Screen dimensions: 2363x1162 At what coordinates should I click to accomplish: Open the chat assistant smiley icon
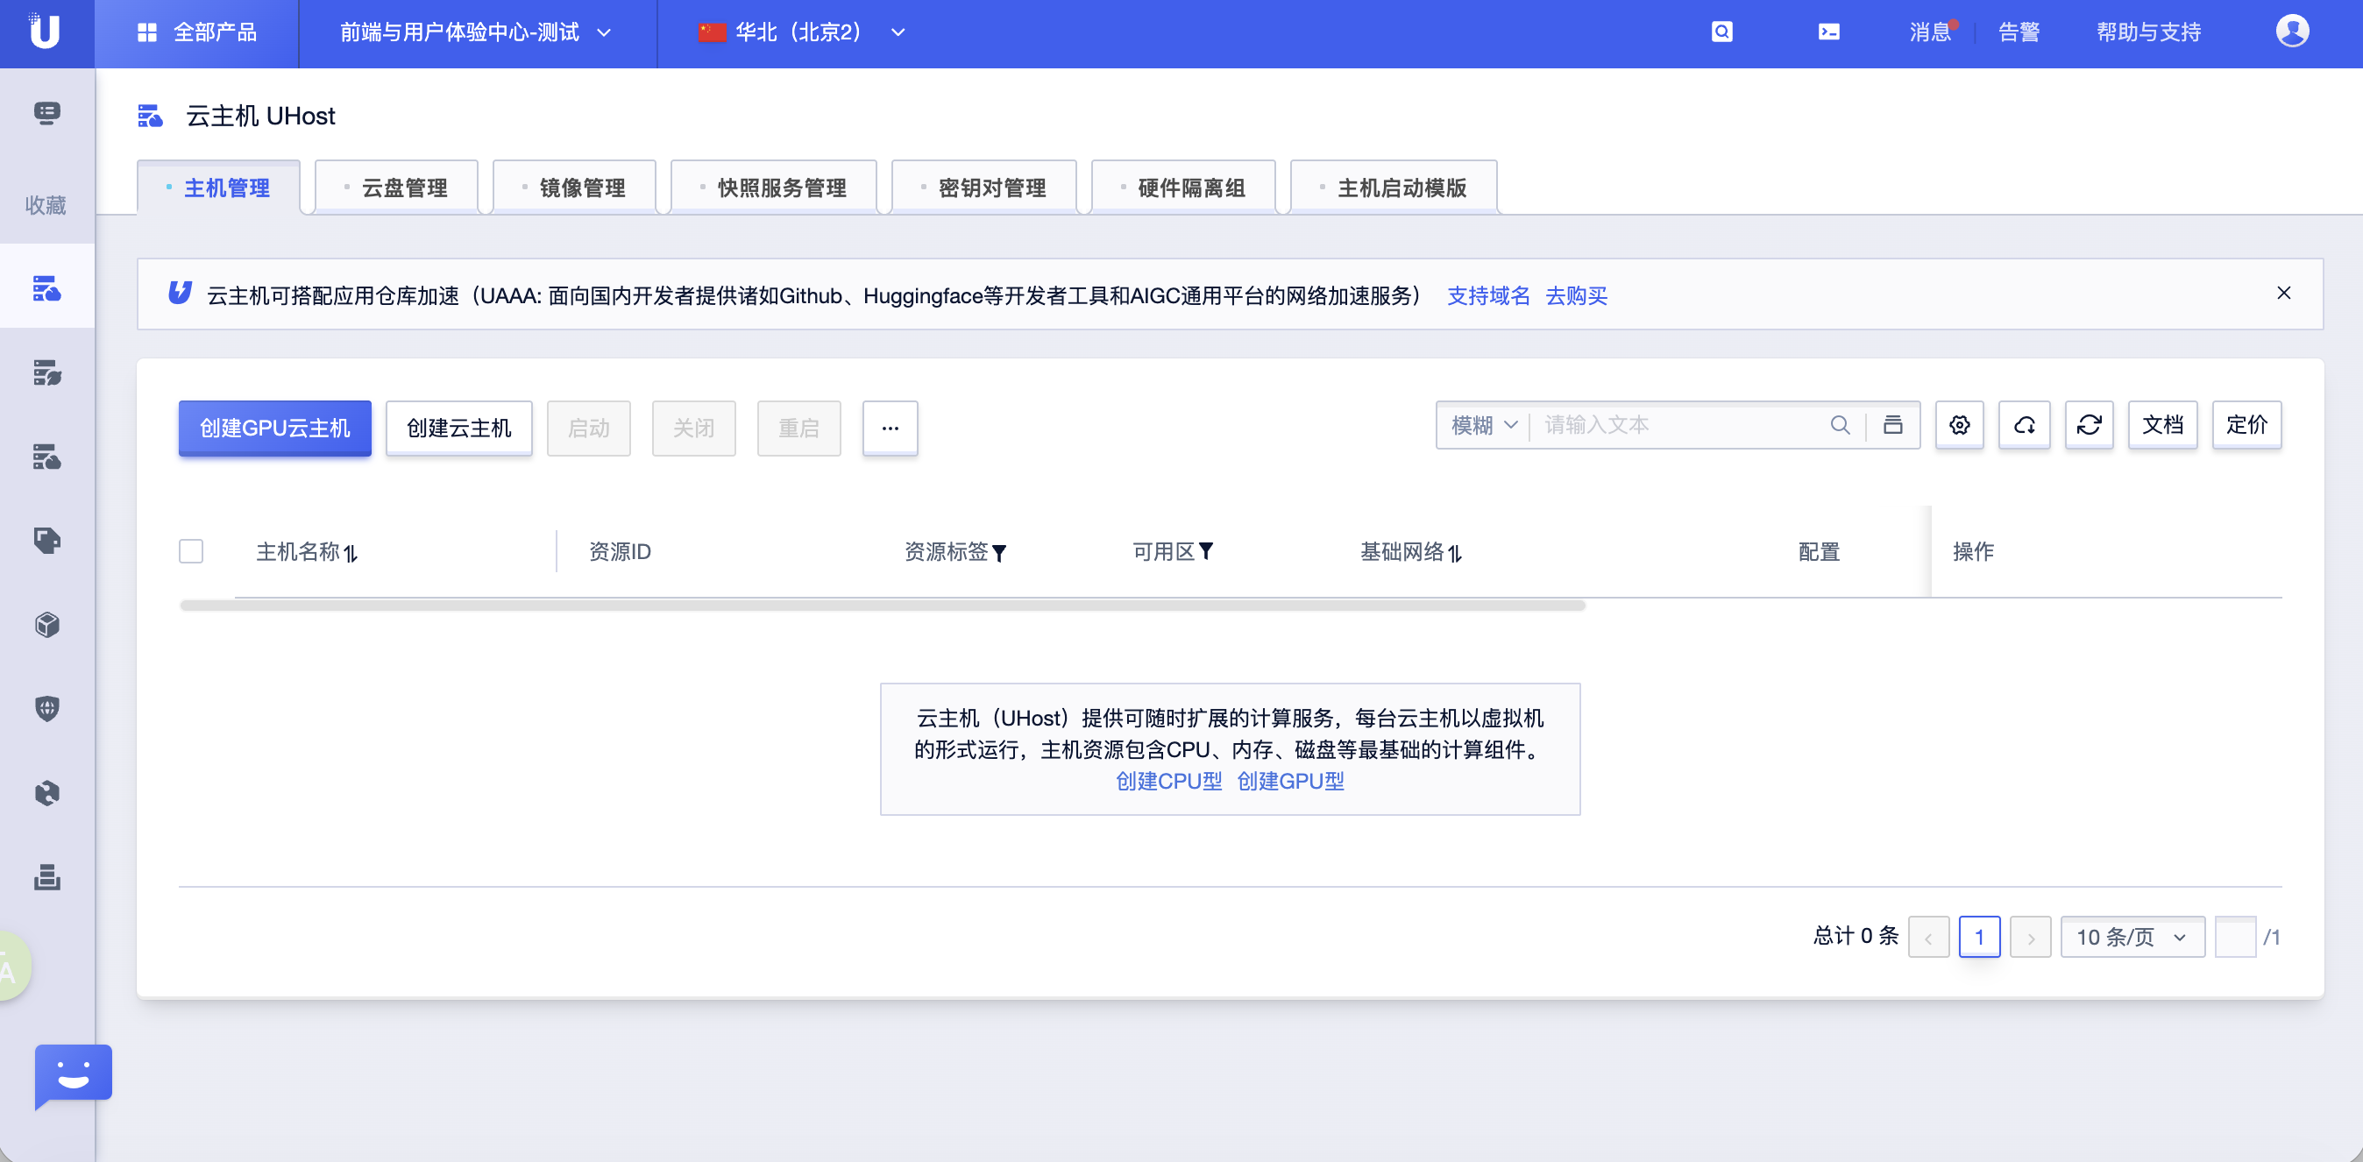[x=74, y=1075]
